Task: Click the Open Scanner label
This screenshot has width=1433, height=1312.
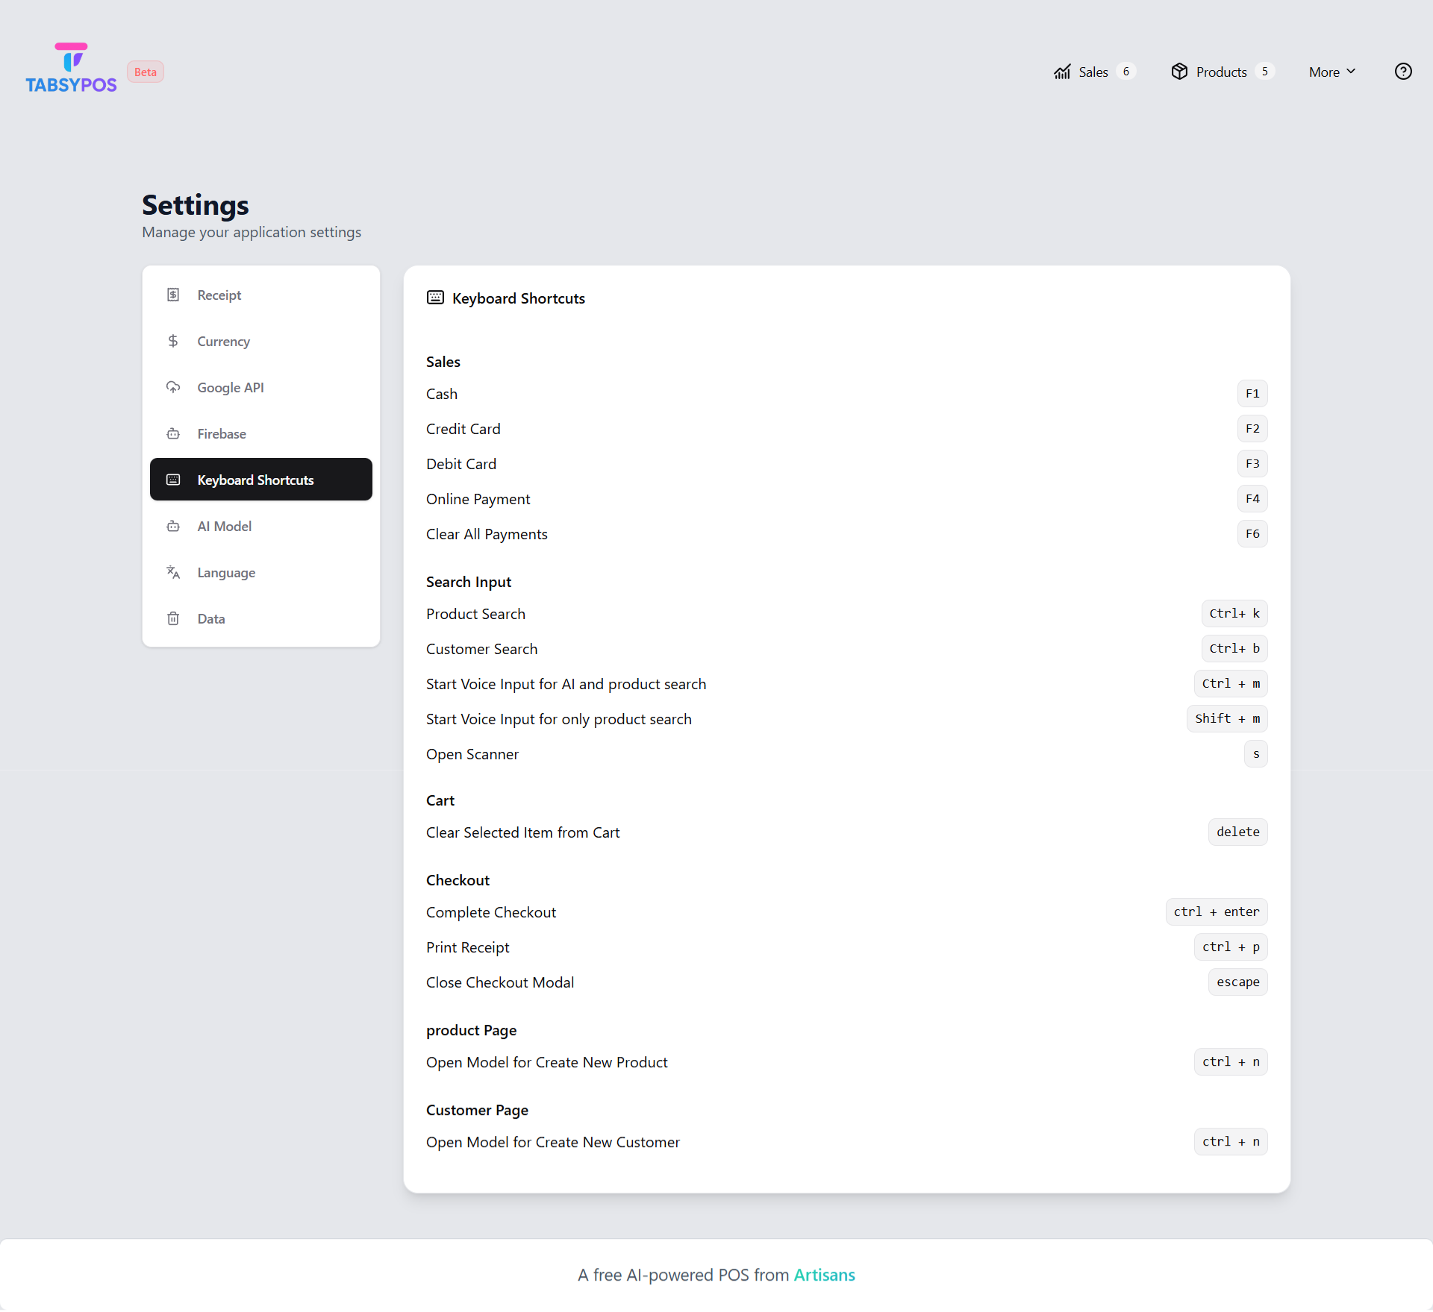Action: point(472,754)
